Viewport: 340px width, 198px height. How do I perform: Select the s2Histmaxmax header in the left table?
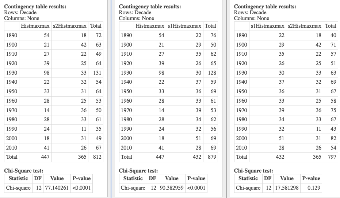[x=70, y=26]
